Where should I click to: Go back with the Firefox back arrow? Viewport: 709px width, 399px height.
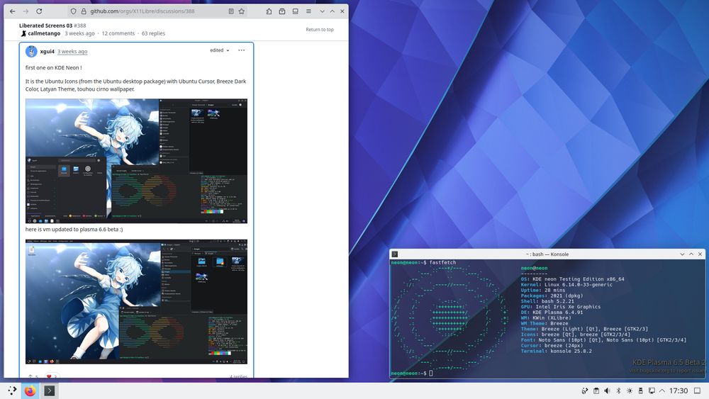(13, 11)
